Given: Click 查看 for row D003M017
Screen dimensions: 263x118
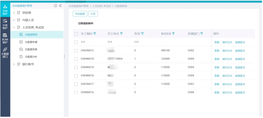Looking at the screenshot, I should [x=217, y=84].
